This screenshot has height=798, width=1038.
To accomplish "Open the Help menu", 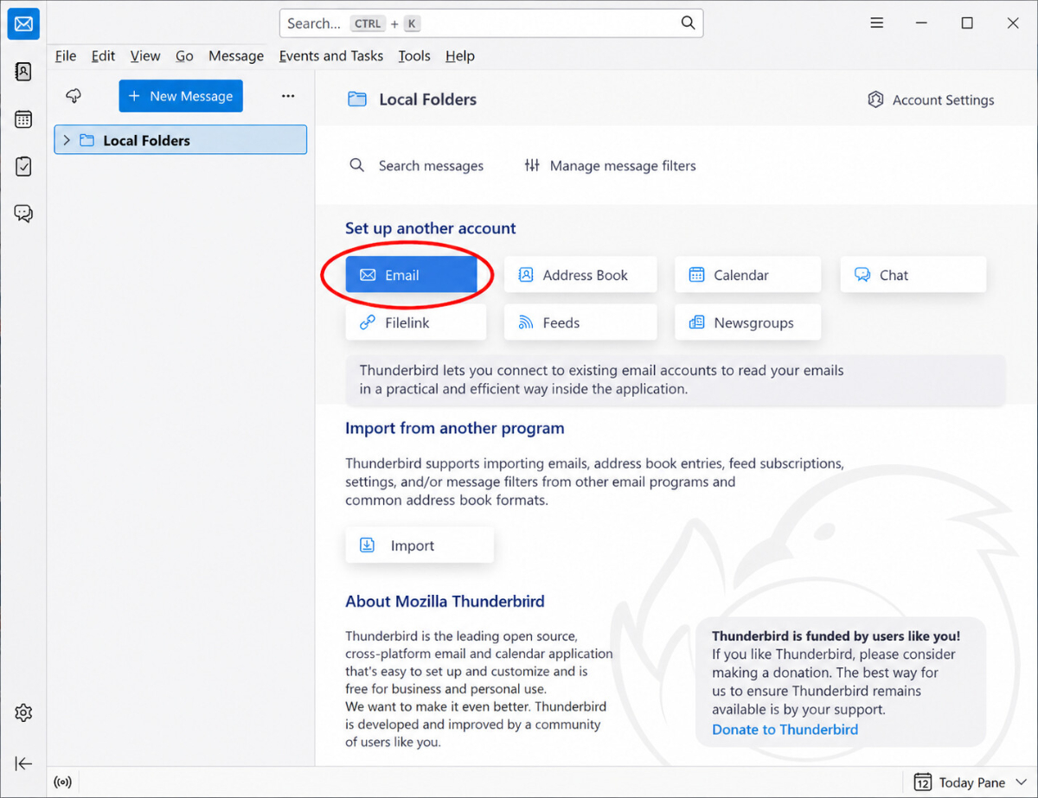I will tap(460, 55).
